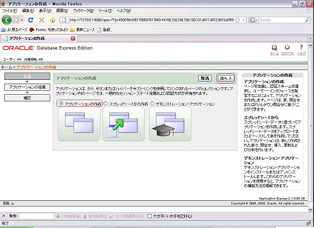Bookmark this page with the star icon
Viewport: 314px width, 228px height.
[237, 20]
